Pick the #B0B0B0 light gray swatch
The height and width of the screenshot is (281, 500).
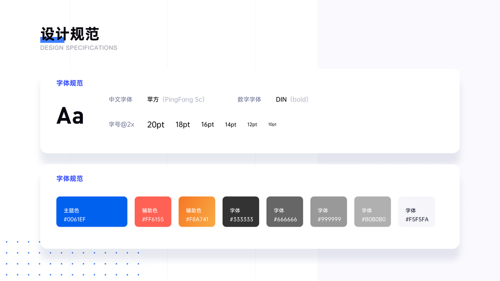(373, 212)
